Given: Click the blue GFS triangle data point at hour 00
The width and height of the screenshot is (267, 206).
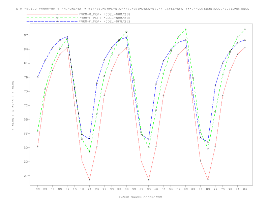Looking at the screenshot, I should click(38, 77).
